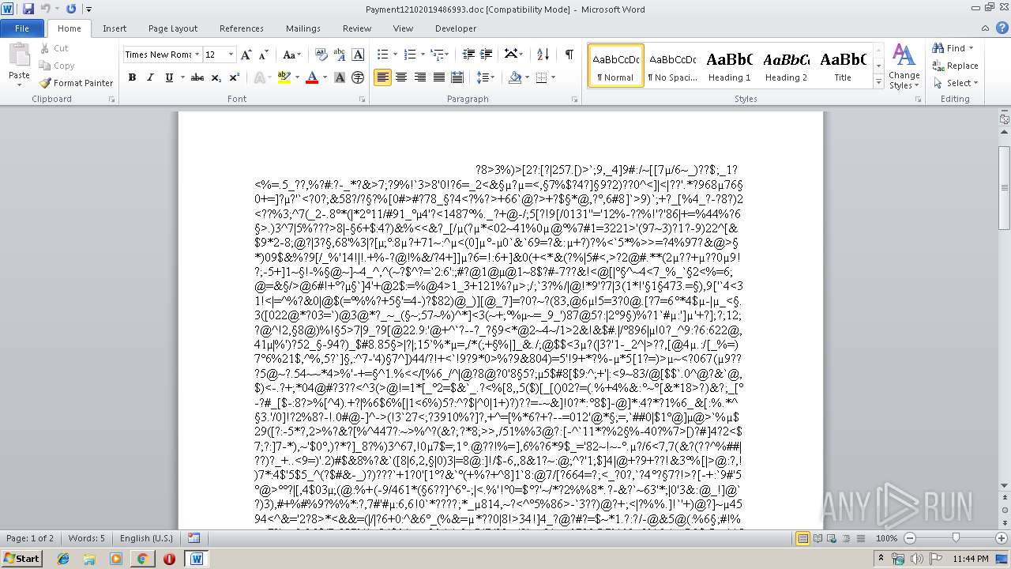The image size is (1011, 569).
Task: Click the Clear Formatting icon
Action: 321,55
